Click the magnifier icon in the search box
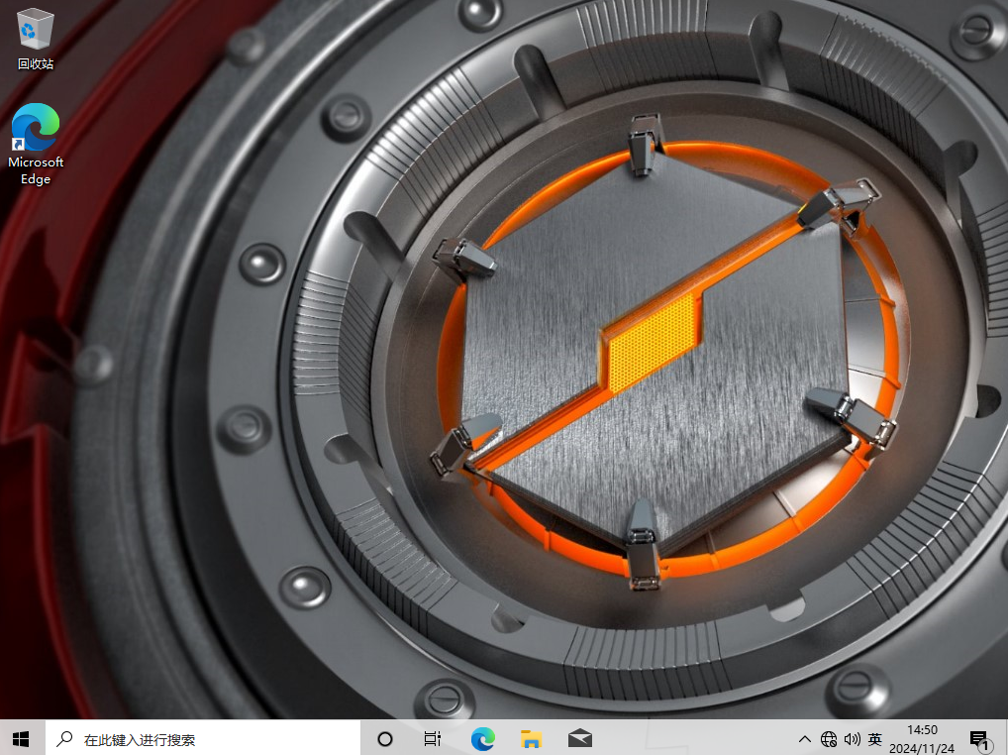 pyautogui.click(x=64, y=739)
